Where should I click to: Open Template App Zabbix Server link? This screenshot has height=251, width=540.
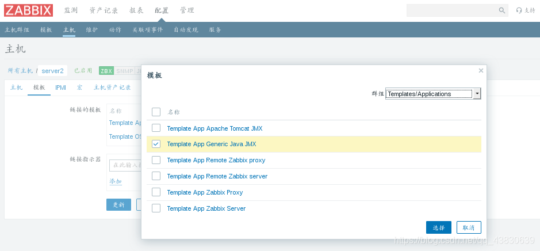coord(206,208)
